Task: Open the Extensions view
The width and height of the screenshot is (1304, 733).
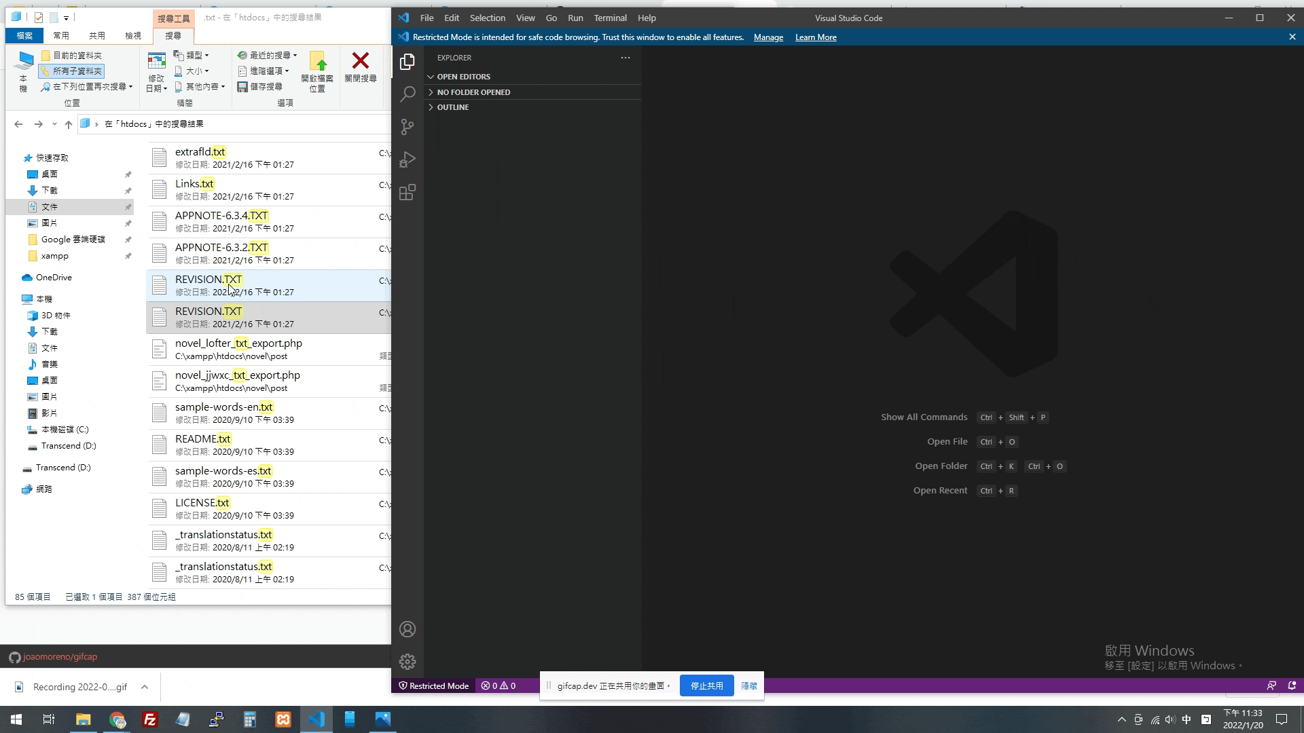Action: [407, 192]
